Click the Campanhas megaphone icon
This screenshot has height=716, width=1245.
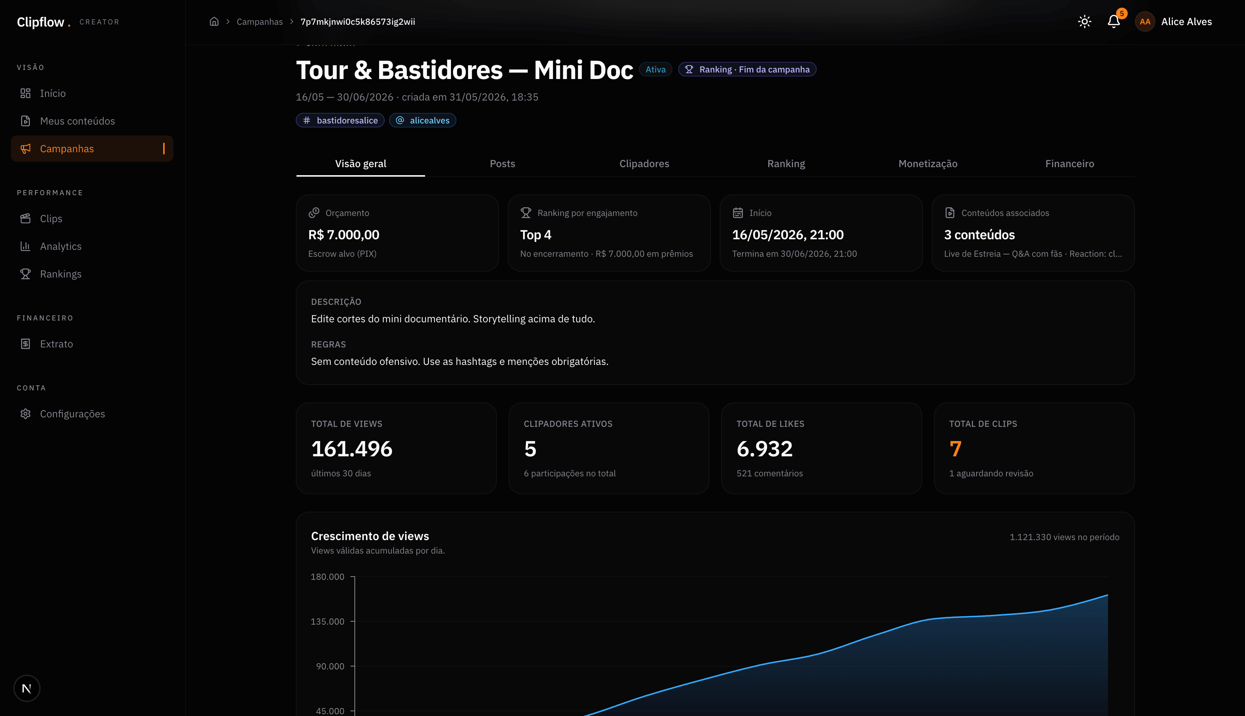[x=25, y=149]
